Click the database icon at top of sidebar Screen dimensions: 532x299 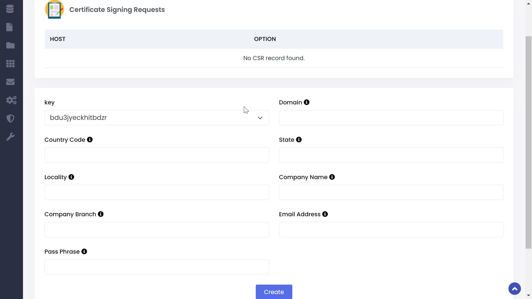[x=10, y=9]
